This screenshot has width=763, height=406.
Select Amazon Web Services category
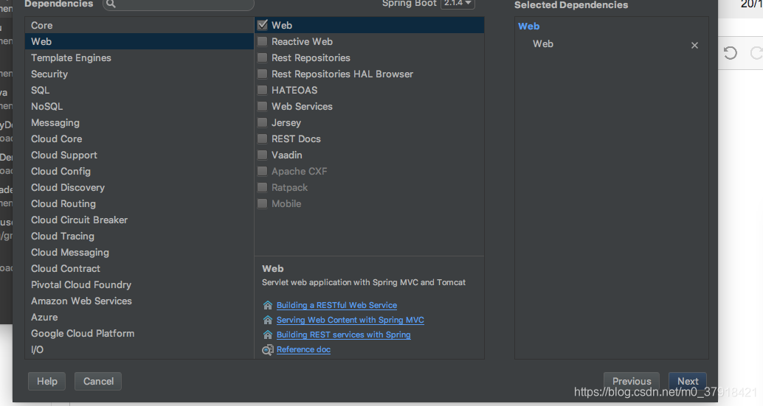139,301
